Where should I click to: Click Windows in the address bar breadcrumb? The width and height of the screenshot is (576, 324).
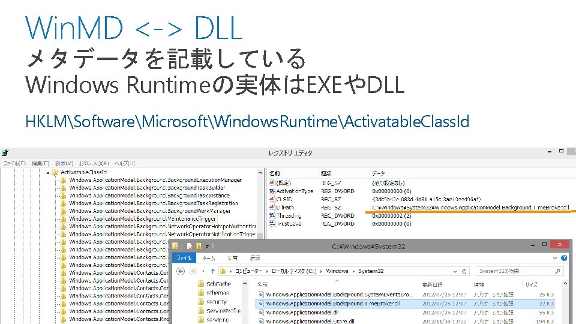tap(337, 271)
